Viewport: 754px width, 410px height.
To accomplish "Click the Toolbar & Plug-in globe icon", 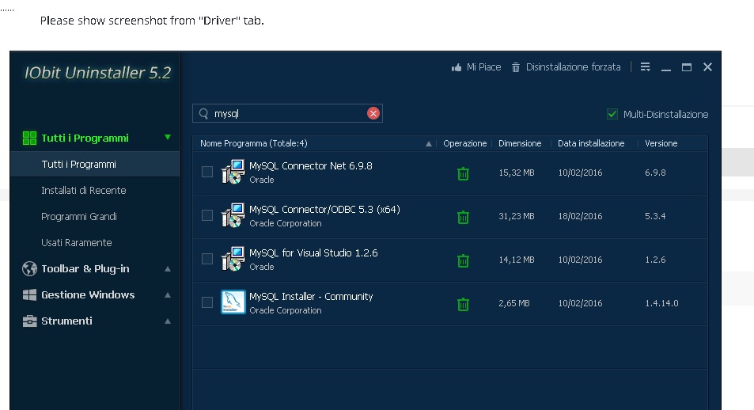I will point(29,268).
